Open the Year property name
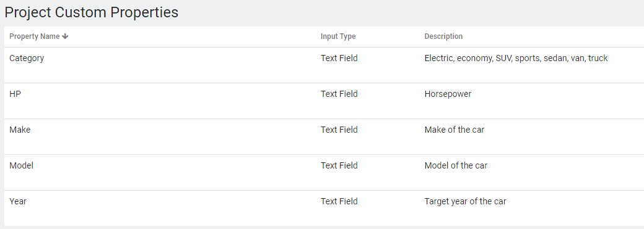 coord(18,202)
